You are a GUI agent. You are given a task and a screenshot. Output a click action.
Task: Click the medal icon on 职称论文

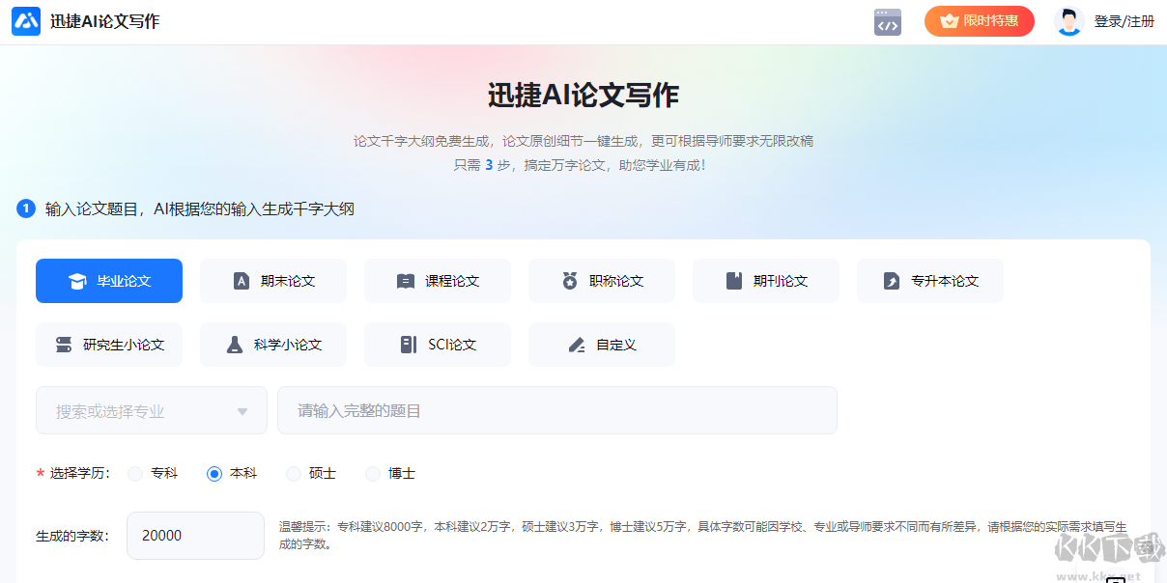click(x=570, y=281)
